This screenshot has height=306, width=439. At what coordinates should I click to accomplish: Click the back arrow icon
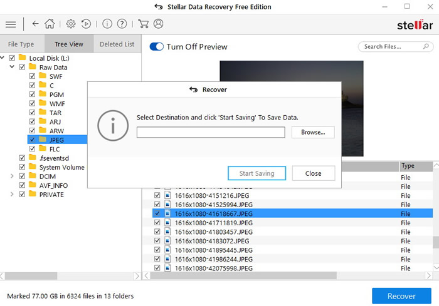click(x=35, y=24)
